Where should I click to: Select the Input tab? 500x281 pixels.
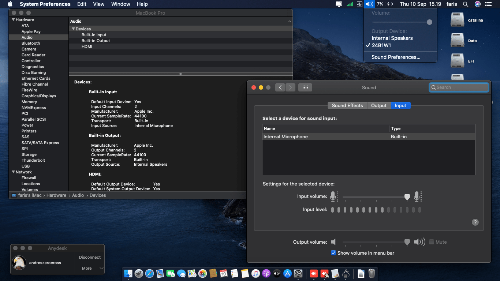pos(400,105)
